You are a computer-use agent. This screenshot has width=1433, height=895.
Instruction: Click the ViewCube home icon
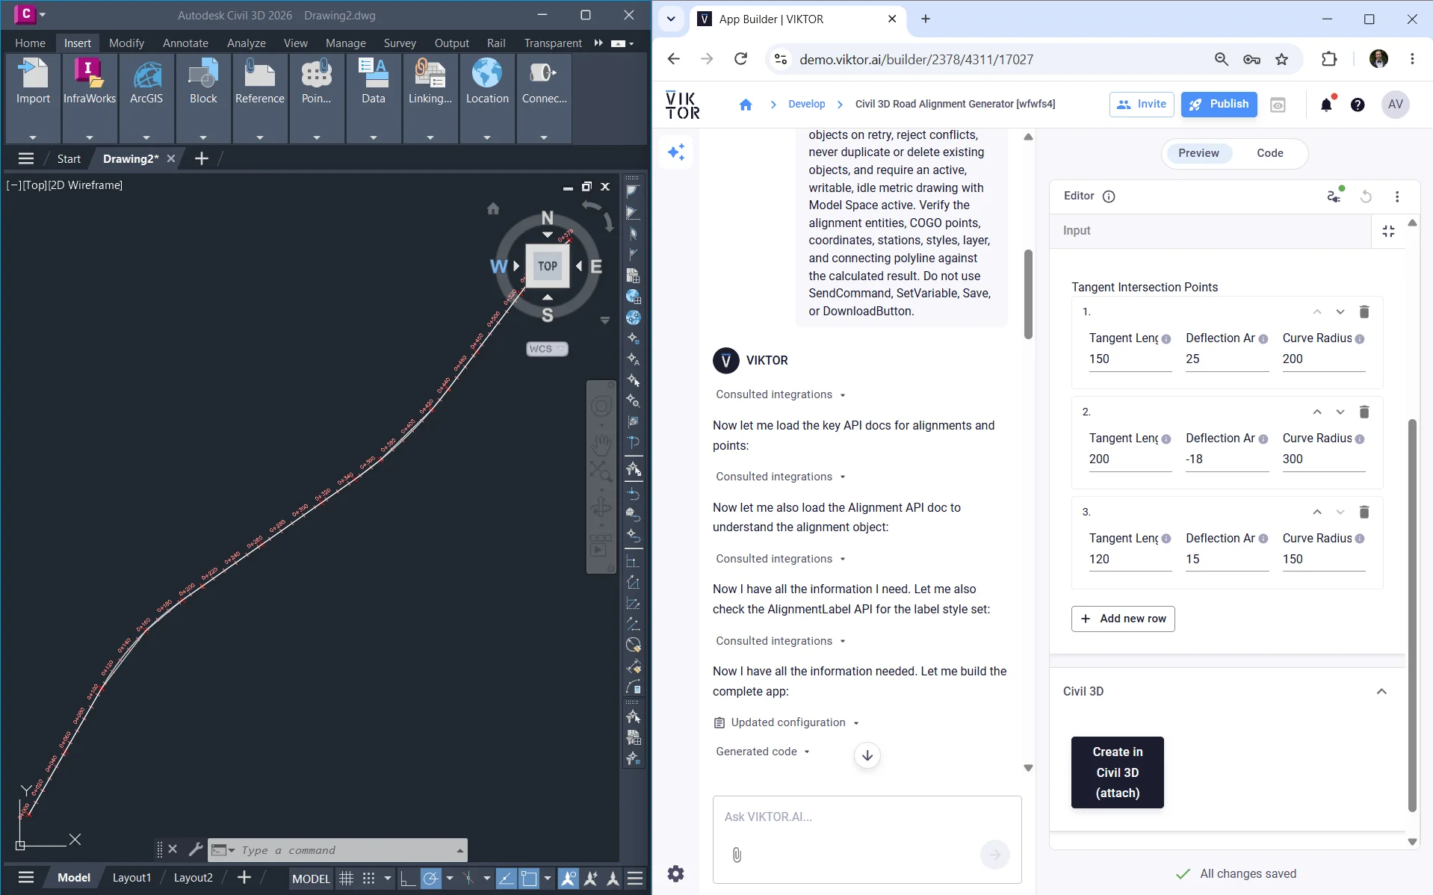(493, 208)
